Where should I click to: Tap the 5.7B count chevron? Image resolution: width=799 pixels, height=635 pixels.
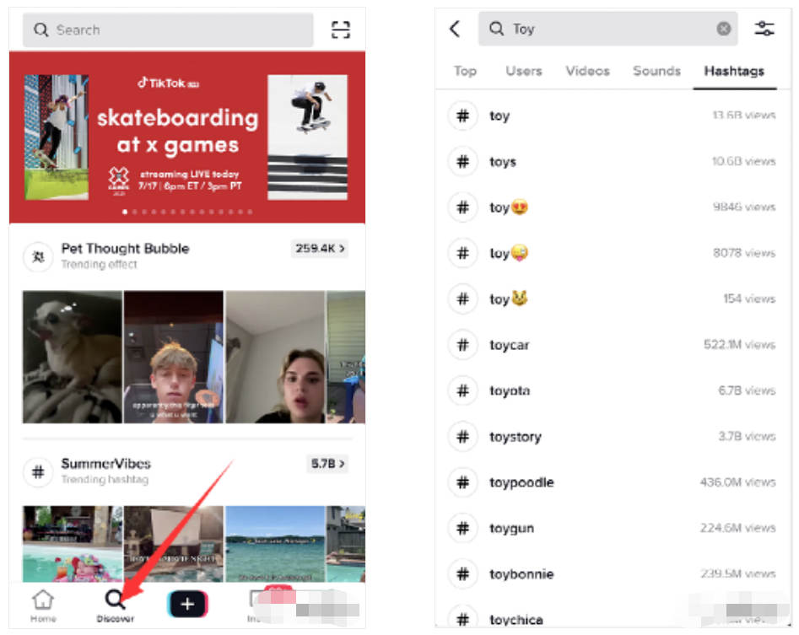click(327, 464)
